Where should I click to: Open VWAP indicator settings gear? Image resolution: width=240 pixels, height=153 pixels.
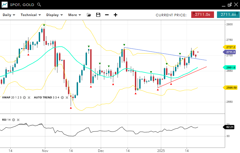pos(24,98)
